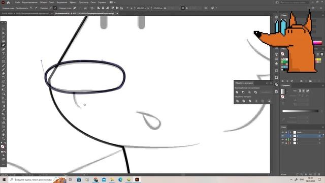This screenshot has height=183, width=325.
Task: Click the Преобразовать control bar button
Action: tap(22, 8)
